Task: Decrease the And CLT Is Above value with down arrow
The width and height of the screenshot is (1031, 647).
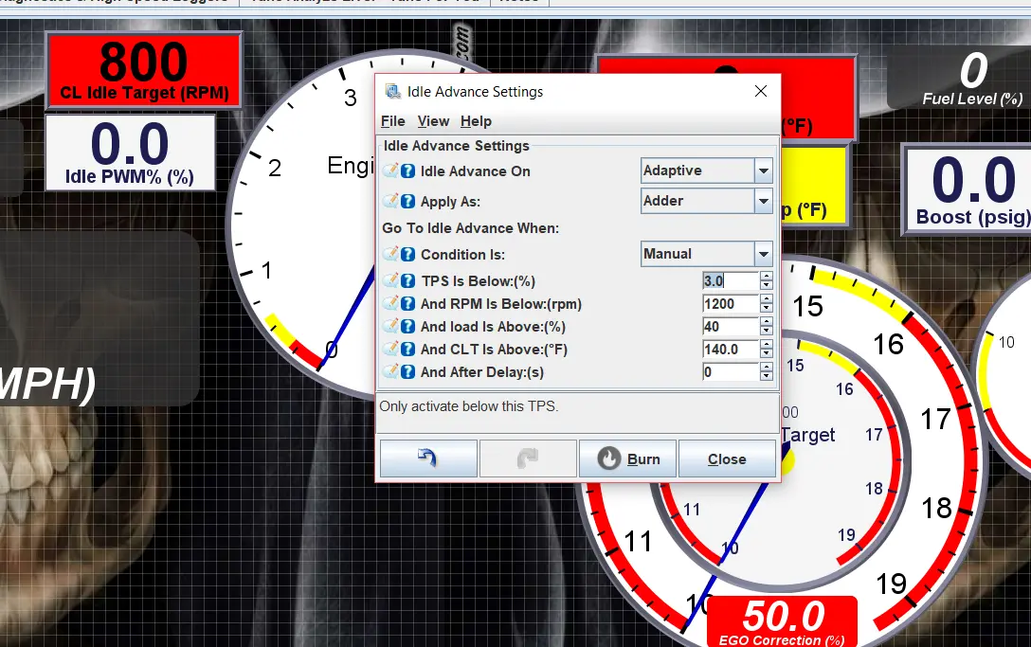Action: tap(766, 353)
